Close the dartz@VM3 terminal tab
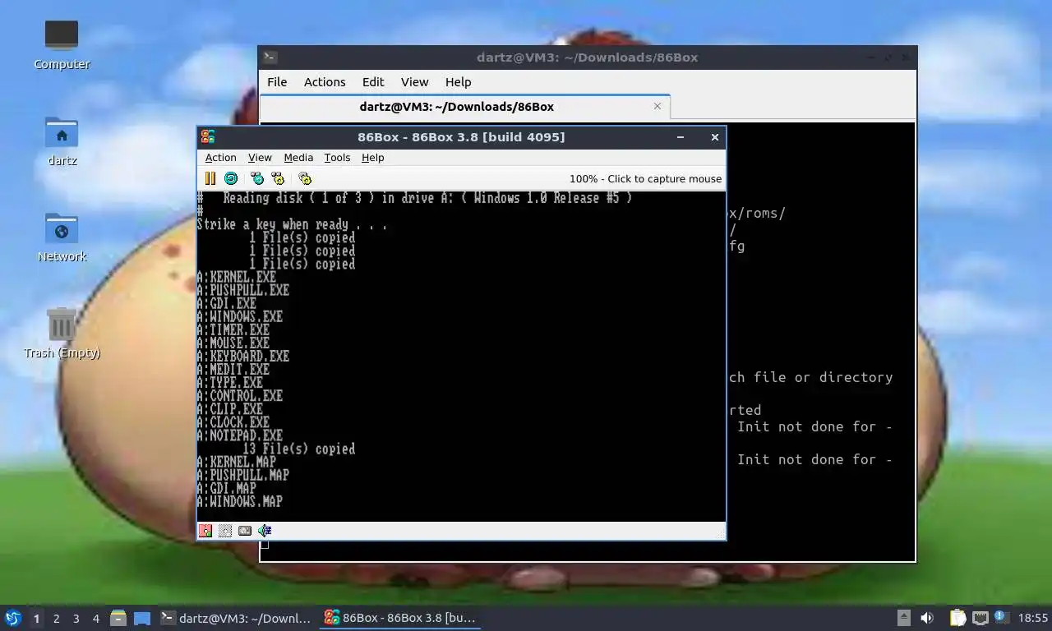Image resolution: width=1052 pixels, height=631 pixels. [x=657, y=106]
